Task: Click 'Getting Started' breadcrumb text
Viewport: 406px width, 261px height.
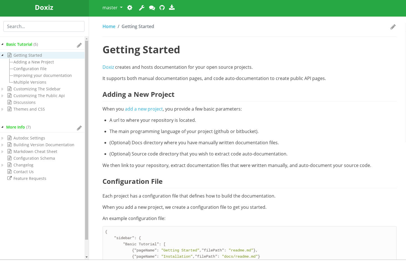Action: 138,26
